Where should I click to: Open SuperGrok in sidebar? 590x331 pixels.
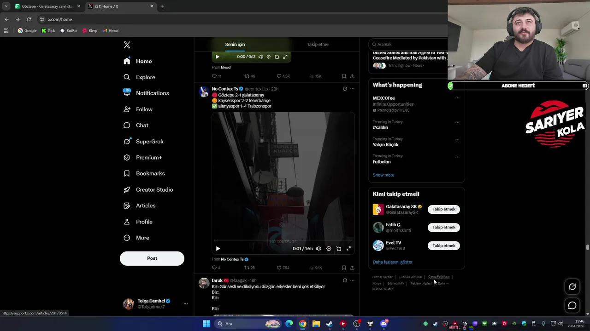pos(143,142)
